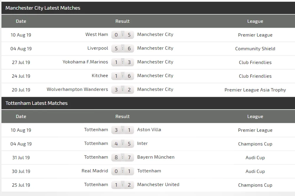Image resolution: width=295 pixels, height=196 pixels.
Task: Click the Manchester City Latest Matches heading
Action: tap(43, 8)
